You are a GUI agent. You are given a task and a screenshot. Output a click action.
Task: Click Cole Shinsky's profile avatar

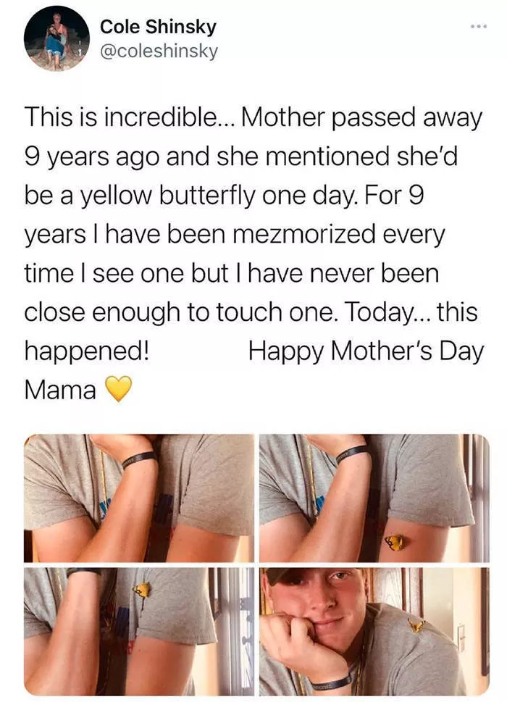click(56, 38)
